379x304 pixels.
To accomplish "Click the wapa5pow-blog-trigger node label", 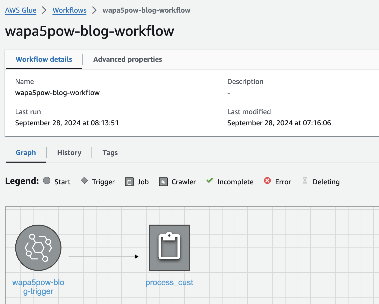I will (38, 287).
